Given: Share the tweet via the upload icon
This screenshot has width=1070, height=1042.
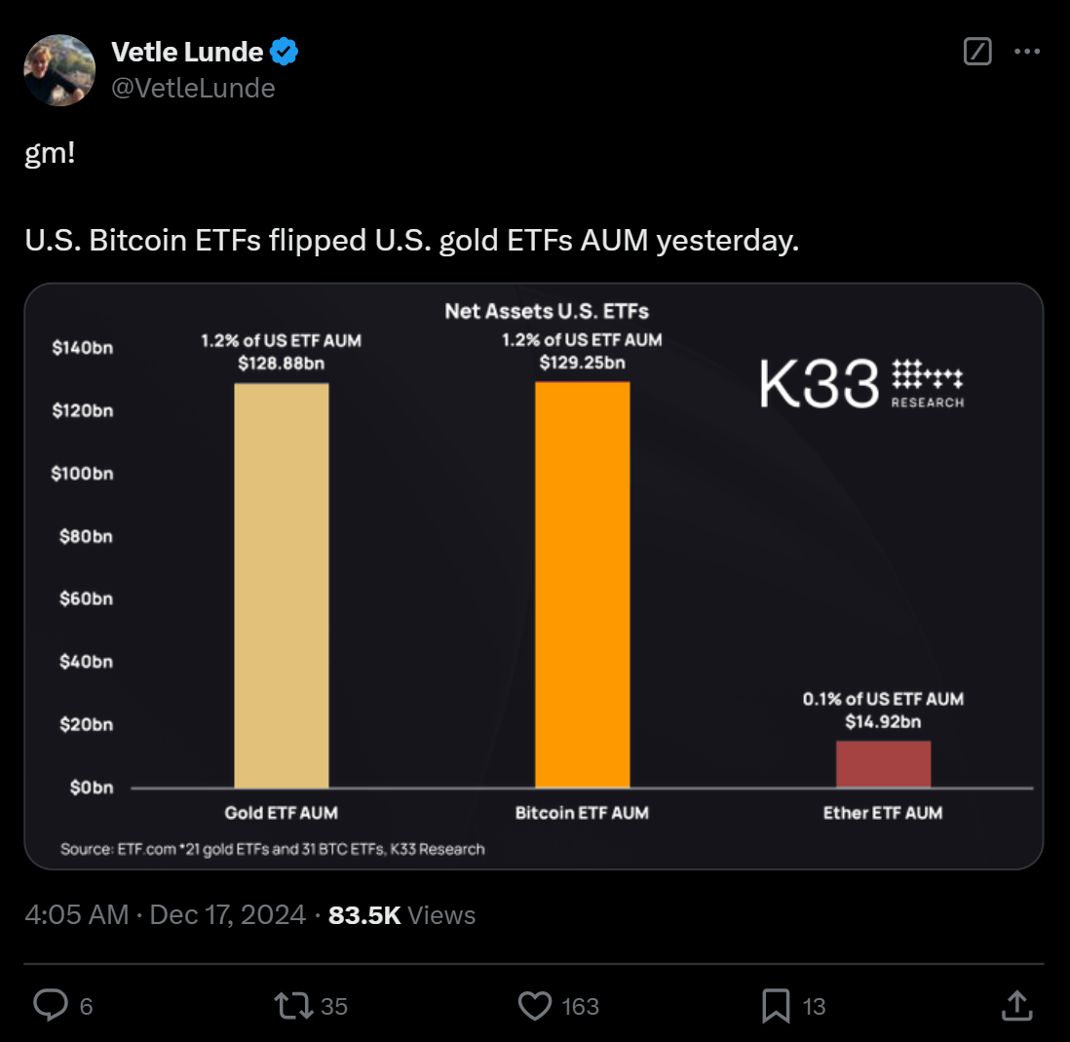Looking at the screenshot, I should point(1014,1005).
